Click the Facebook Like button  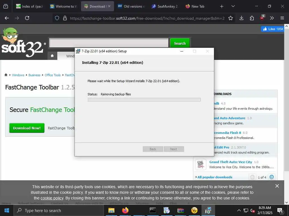click(273, 29)
